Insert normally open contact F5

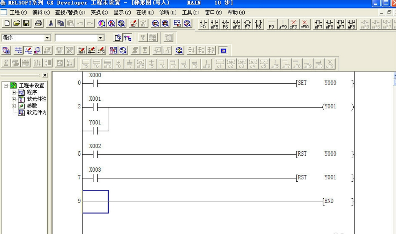203,24
